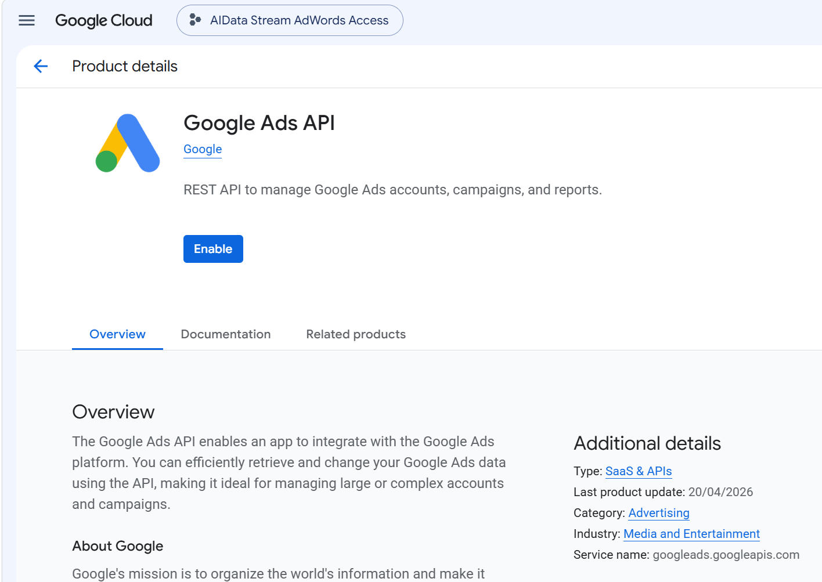Click the project icon beside AIData Stream
This screenshot has height=582, width=822.
tap(196, 20)
